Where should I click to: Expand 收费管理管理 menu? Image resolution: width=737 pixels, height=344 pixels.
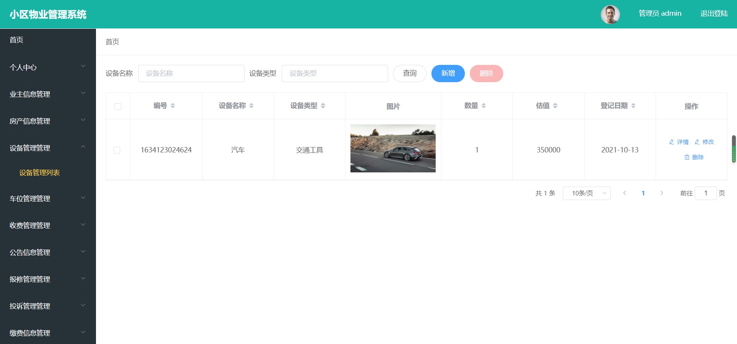(x=48, y=225)
